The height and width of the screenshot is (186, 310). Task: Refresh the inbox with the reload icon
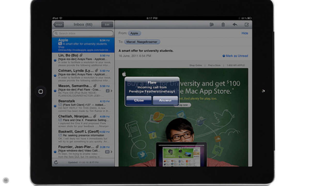coord(56,162)
